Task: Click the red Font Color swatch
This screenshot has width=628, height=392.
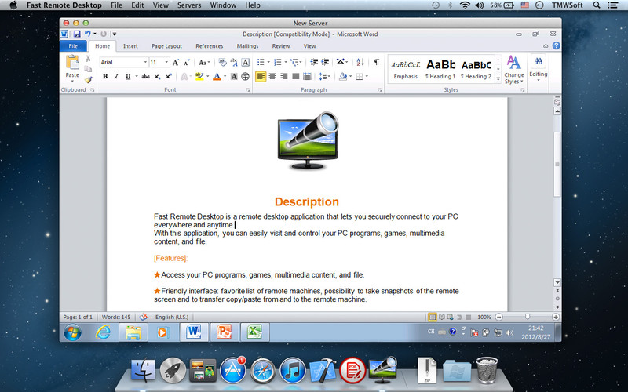Action: tap(217, 76)
